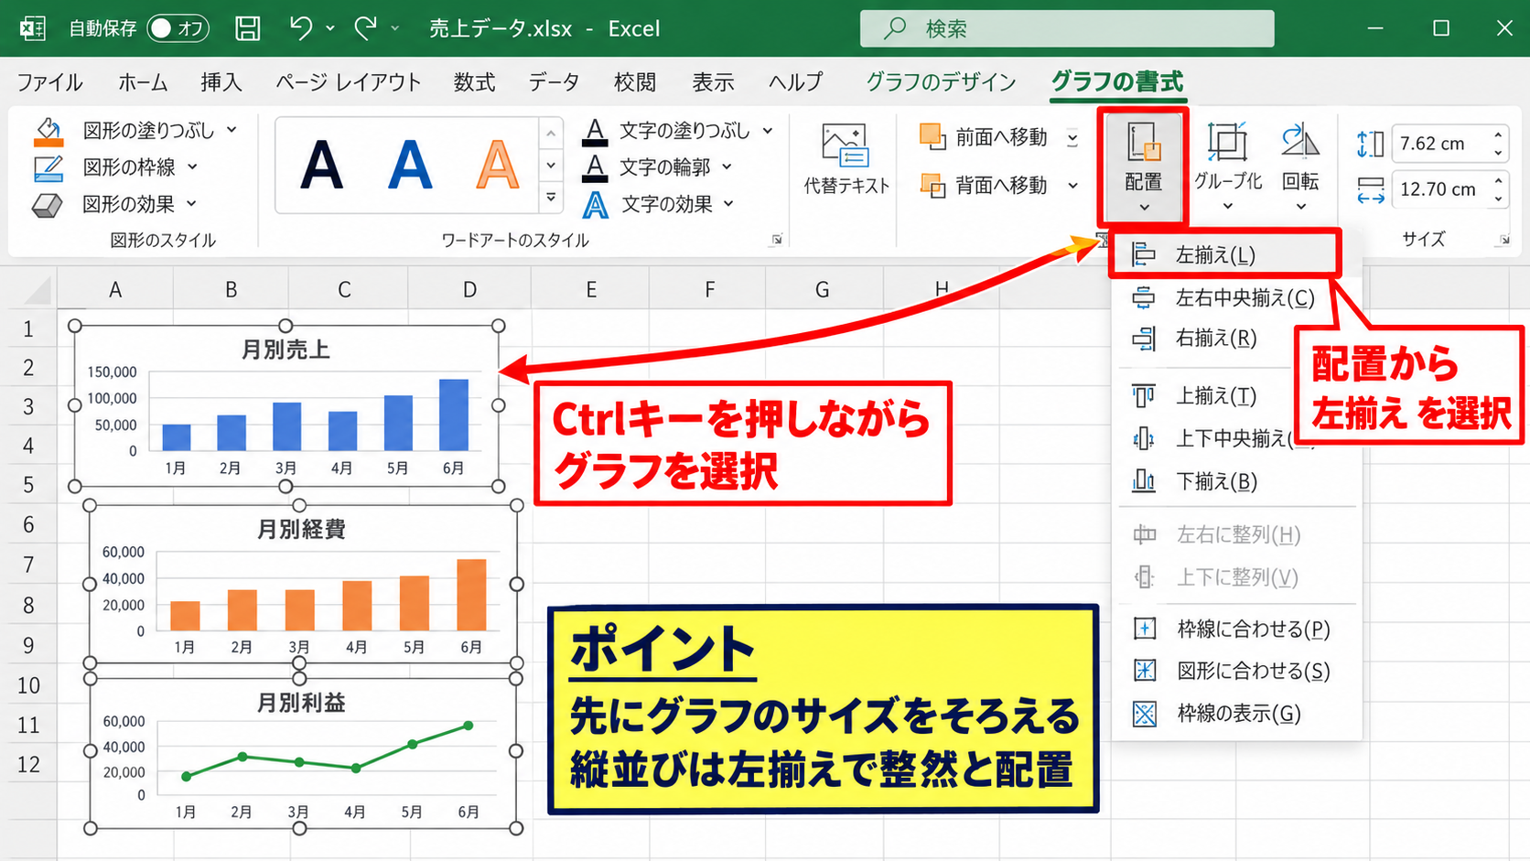The image size is (1530, 861).
Task: Open the グループ化 group menu
Action: pyautogui.click(x=1228, y=167)
